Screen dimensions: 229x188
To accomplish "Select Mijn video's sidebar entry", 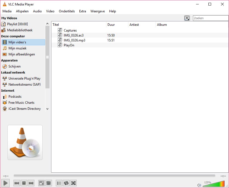I will click(x=23, y=42).
